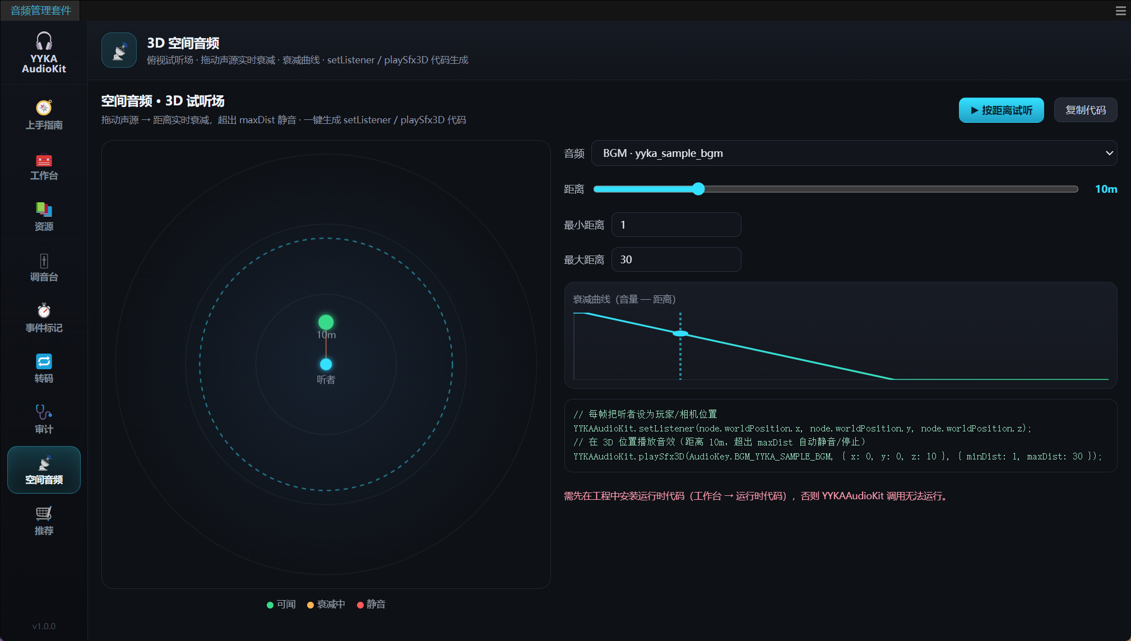Open the 审计 audit page
1131x641 pixels.
(44, 420)
